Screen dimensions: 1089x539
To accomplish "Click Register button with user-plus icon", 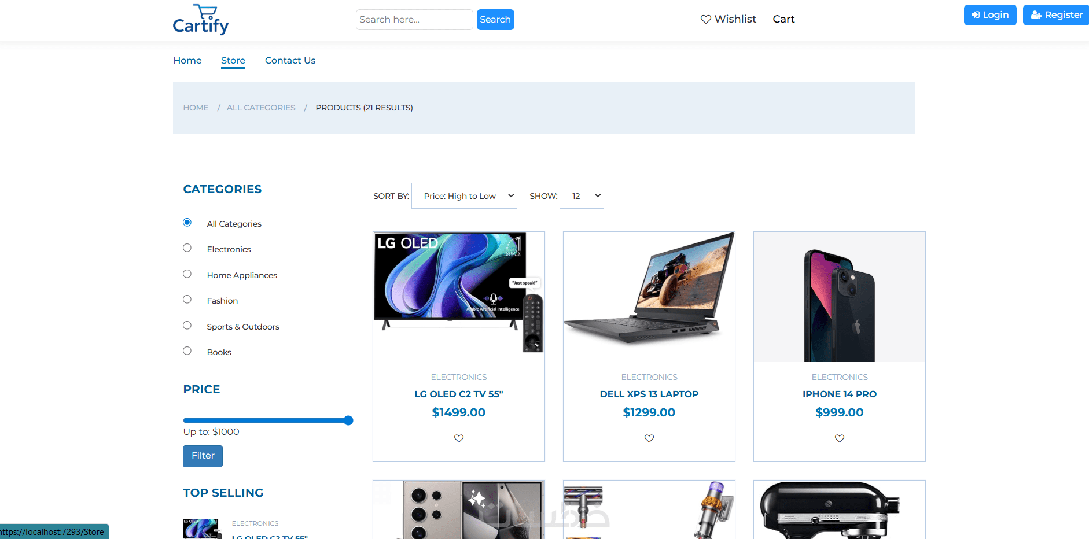I will click(x=1056, y=15).
